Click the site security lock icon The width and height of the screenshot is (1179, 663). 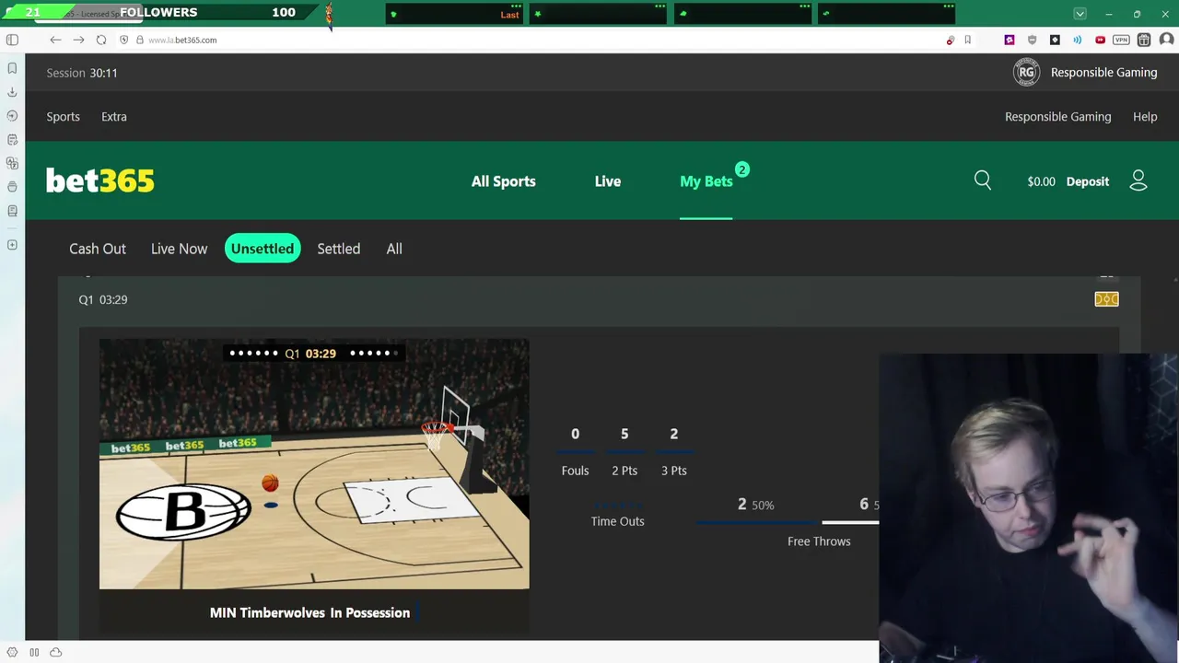point(140,40)
